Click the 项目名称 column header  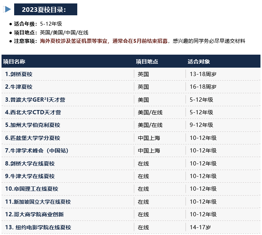pyautogui.click(x=14, y=62)
